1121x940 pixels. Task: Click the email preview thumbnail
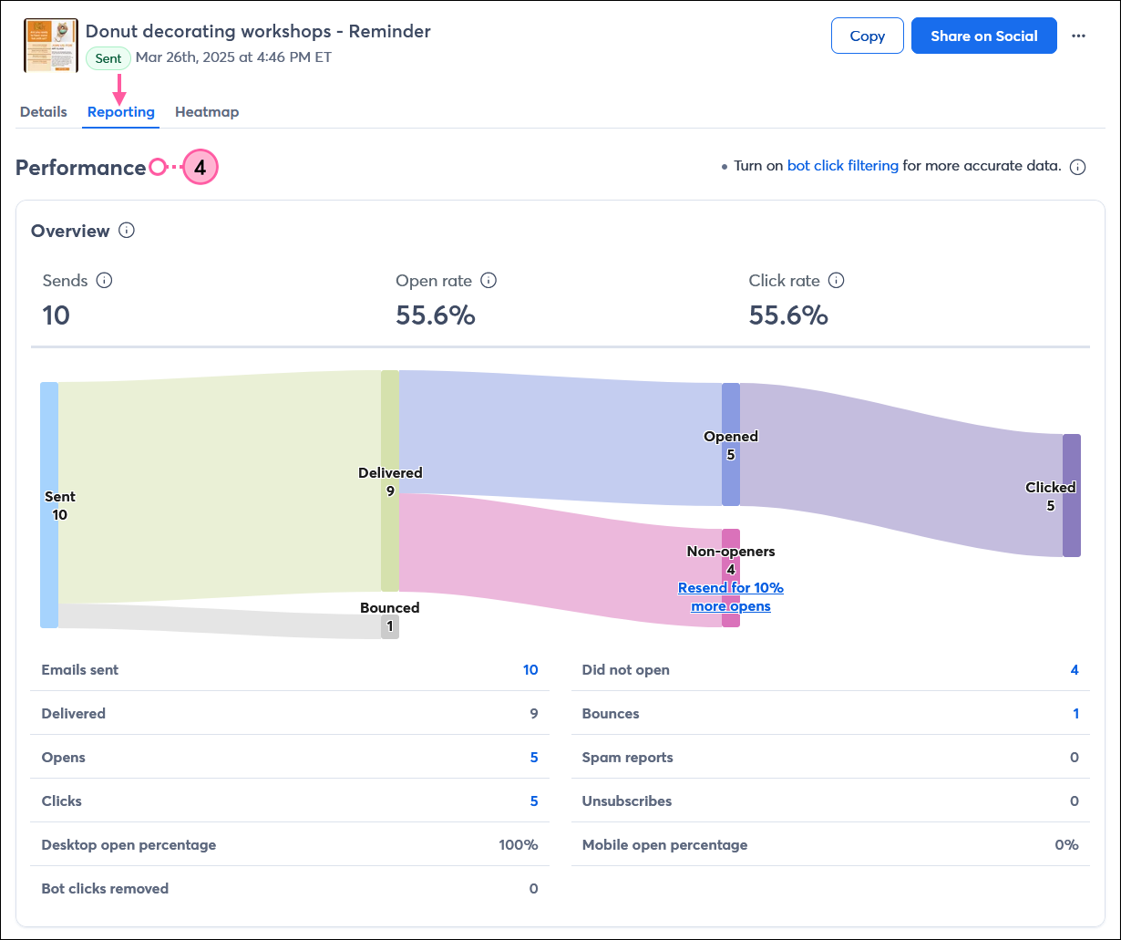tap(50, 44)
